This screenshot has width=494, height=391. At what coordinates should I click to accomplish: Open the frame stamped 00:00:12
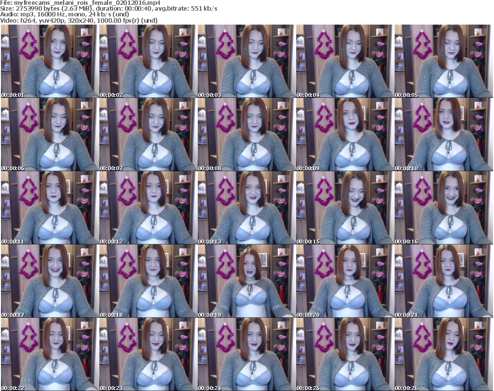pyautogui.click(x=148, y=208)
